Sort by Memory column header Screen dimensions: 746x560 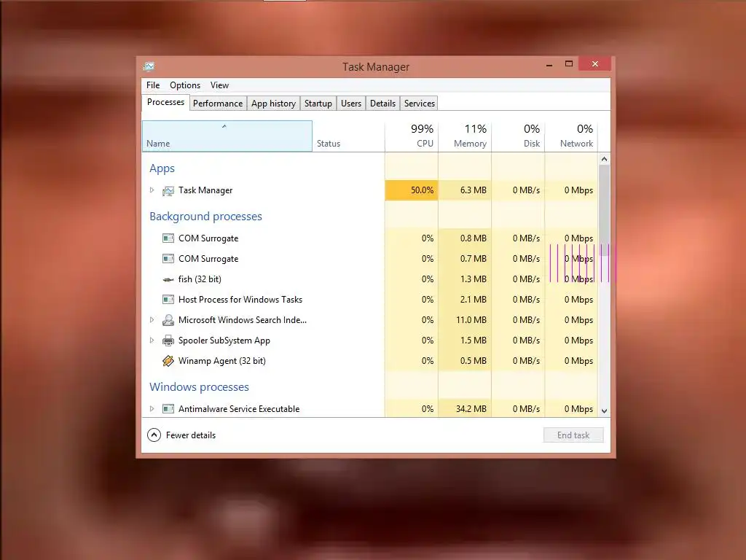tap(465, 136)
